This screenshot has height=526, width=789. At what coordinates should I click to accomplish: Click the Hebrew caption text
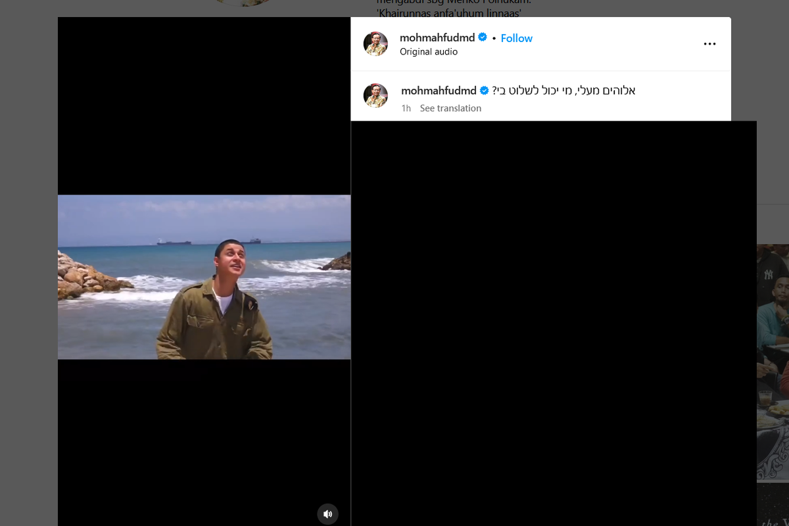[563, 91]
